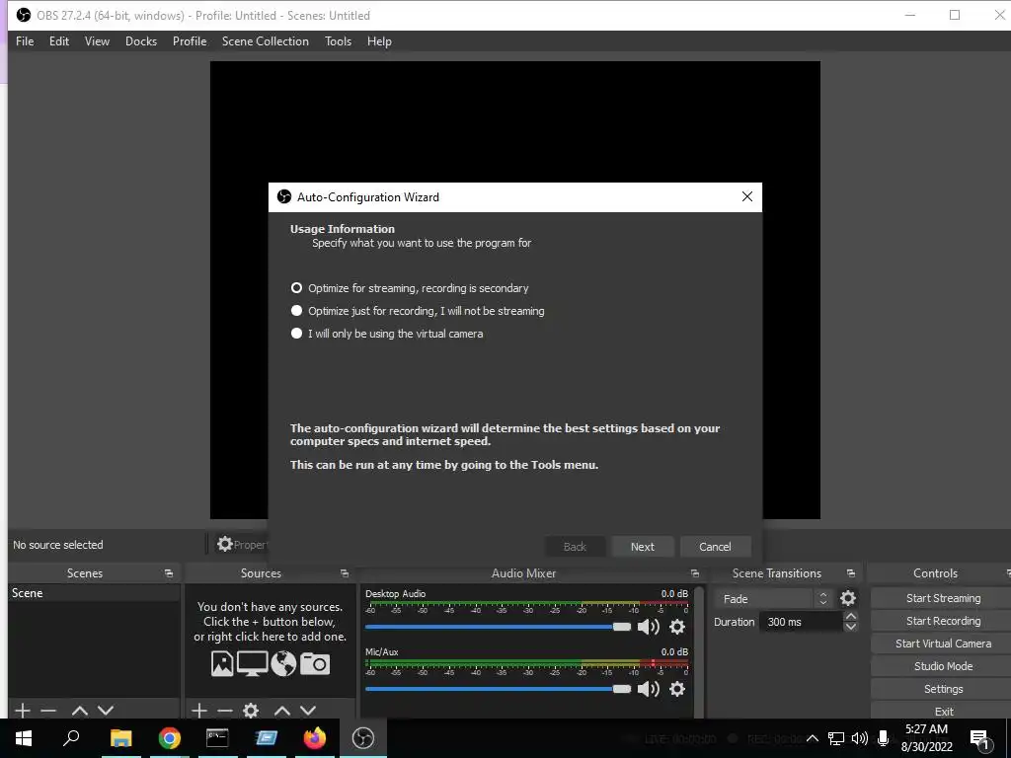Click the Duration 300 ms field
This screenshot has height=758, width=1011.
(x=802, y=622)
